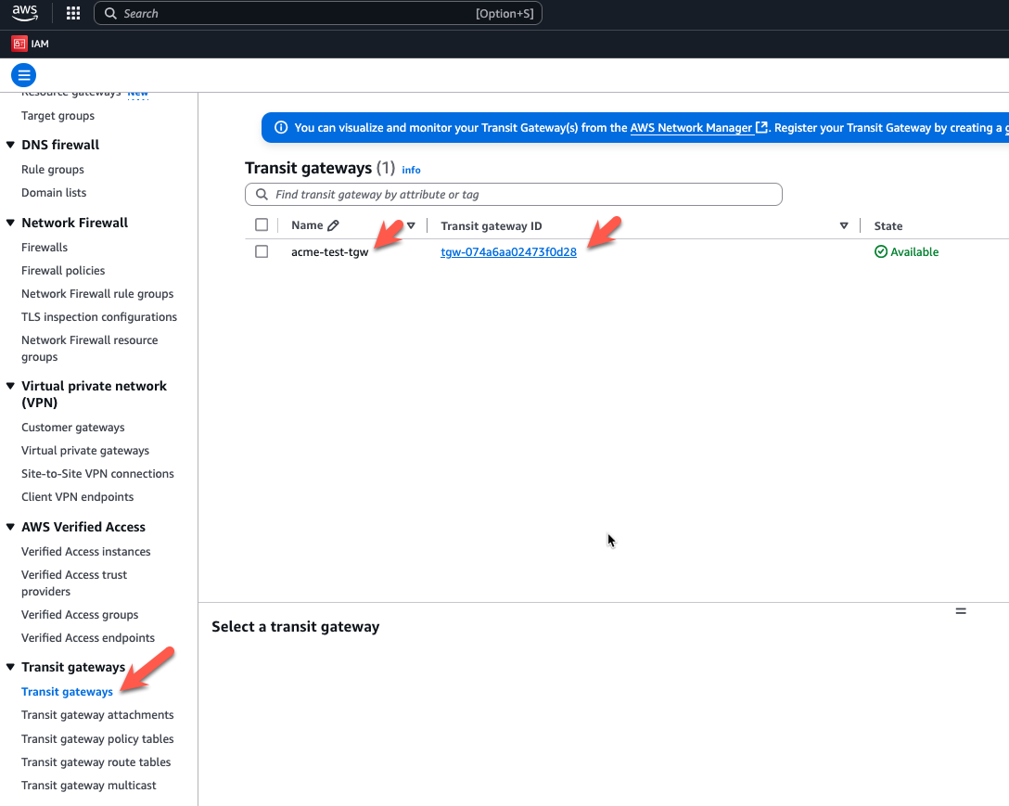Viewport: 1009px width, 806px height.
Task: Select the acme-test-tgw row checkbox
Action: click(262, 252)
